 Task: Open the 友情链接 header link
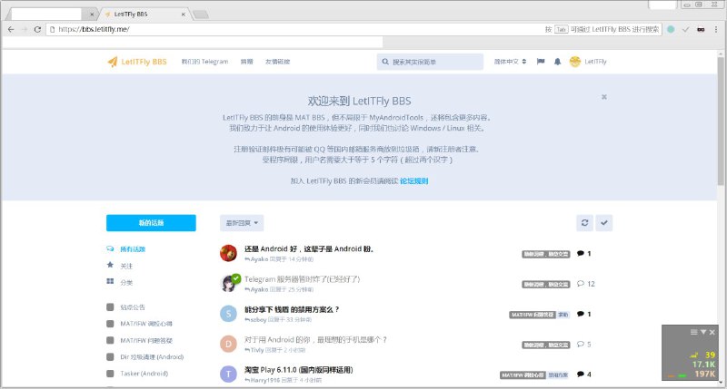278,62
